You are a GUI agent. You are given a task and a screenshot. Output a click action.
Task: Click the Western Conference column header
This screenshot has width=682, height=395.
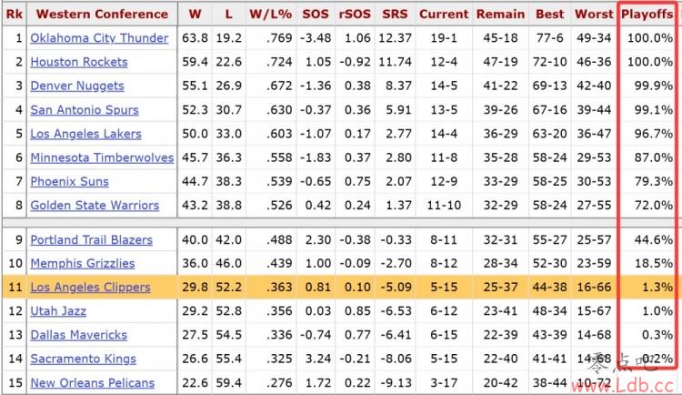102,14
